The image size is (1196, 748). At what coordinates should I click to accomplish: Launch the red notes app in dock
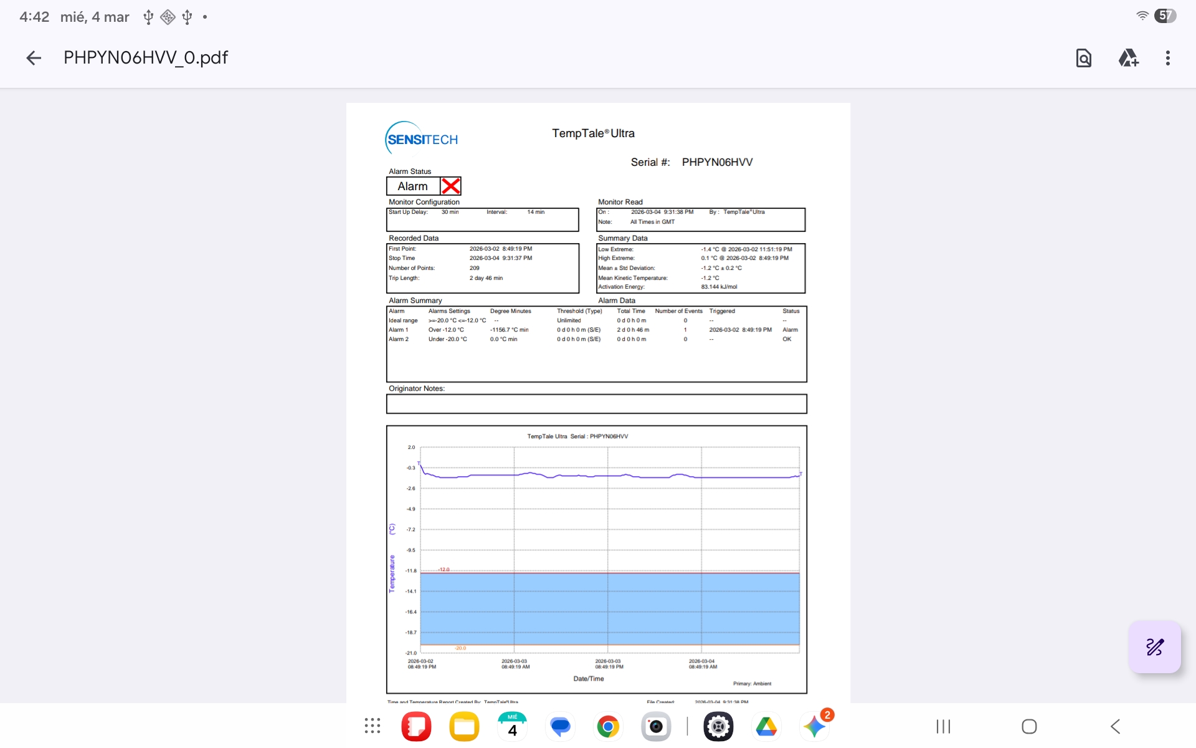coord(416,726)
